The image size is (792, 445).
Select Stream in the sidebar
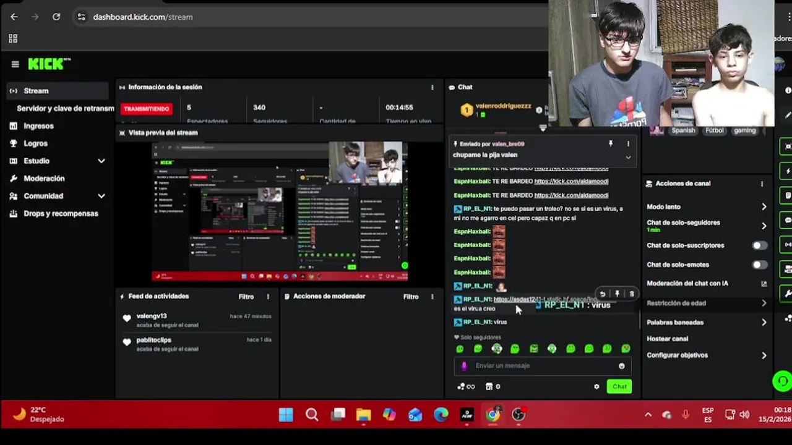tap(58, 91)
